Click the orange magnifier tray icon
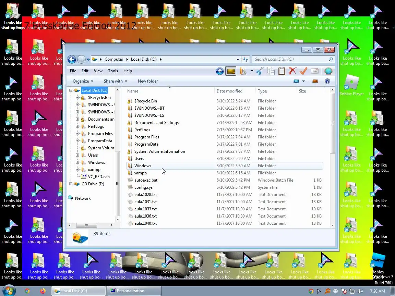 [x=327, y=291]
